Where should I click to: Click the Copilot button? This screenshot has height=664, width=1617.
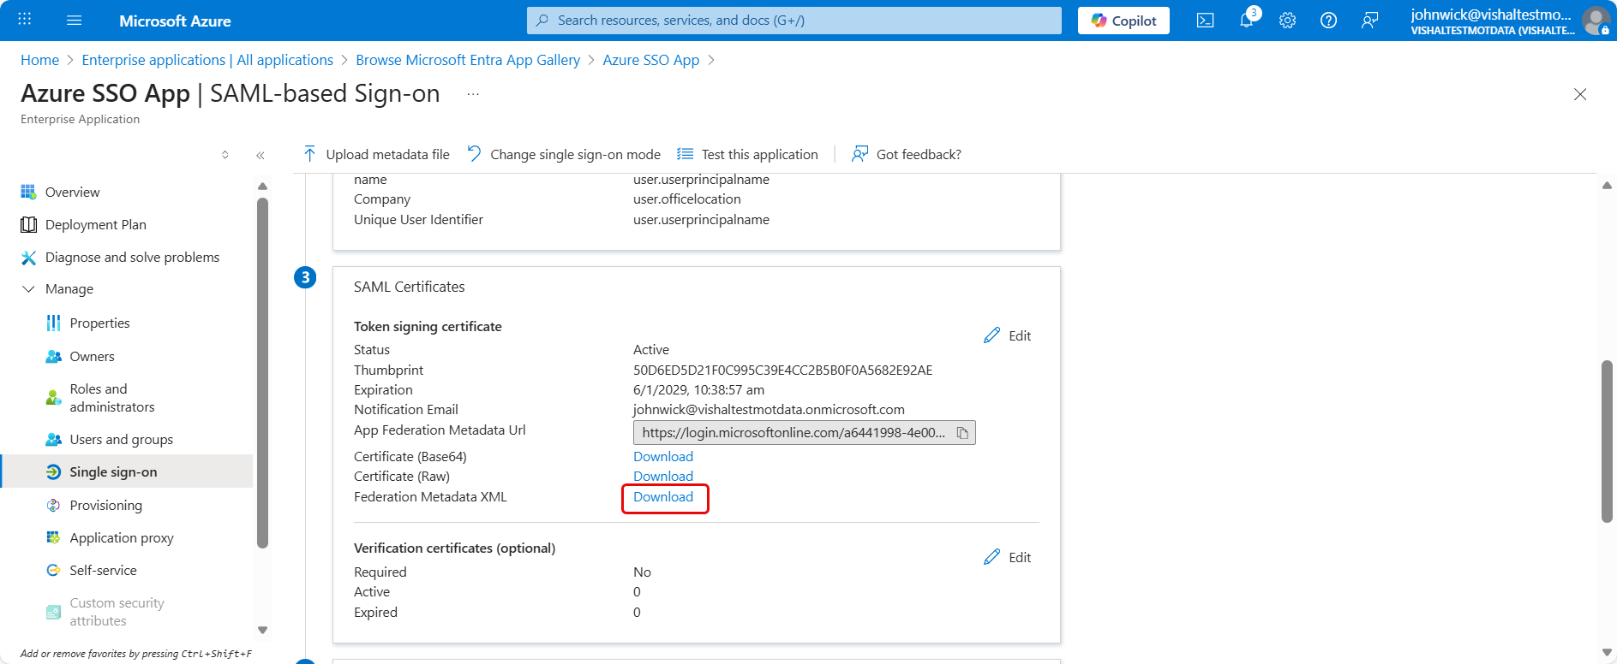click(x=1123, y=21)
